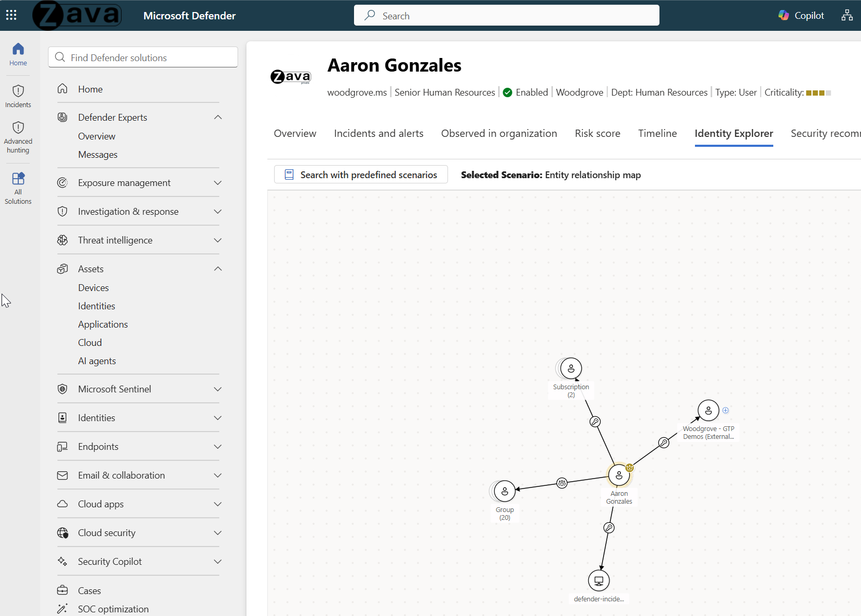The height and width of the screenshot is (616, 861).
Task: Expand the Threat intelligence section
Action: [x=218, y=240]
